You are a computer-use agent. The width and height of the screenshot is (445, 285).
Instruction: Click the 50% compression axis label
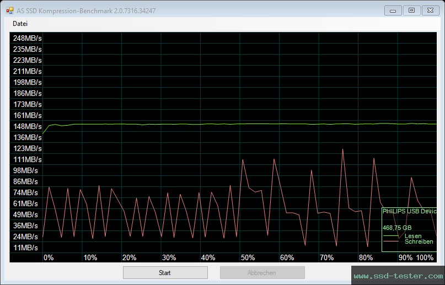coord(248,258)
